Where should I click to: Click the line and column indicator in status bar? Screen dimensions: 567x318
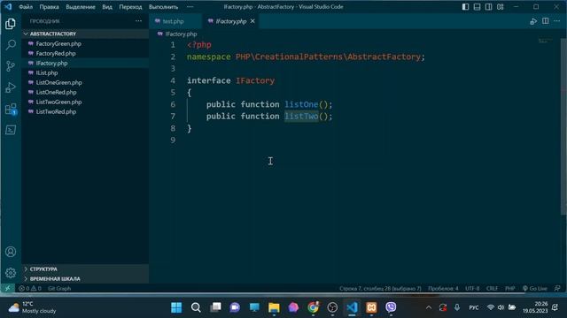pyautogui.click(x=380, y=289)
